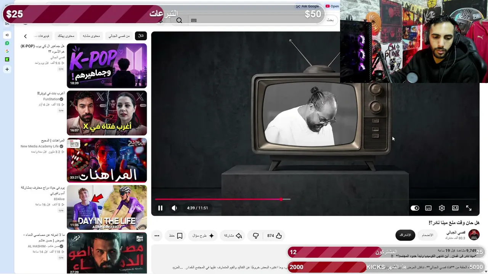Expand description with المزيد
This screenshot has width=488, height=274.
point(176,268)
